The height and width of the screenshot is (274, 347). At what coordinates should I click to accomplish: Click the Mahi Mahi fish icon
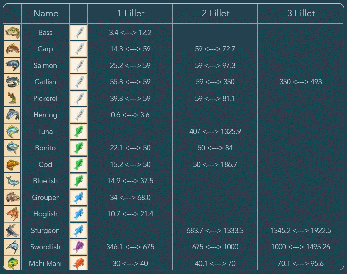click(x=13, y=263)
